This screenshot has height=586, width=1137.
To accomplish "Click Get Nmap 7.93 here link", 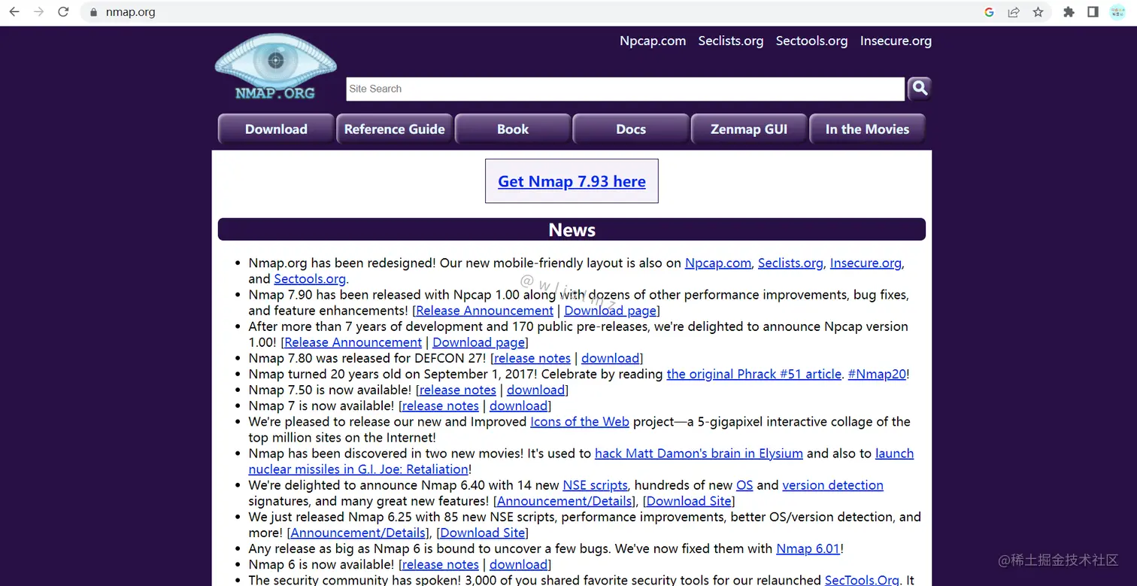I will (572, 181).
